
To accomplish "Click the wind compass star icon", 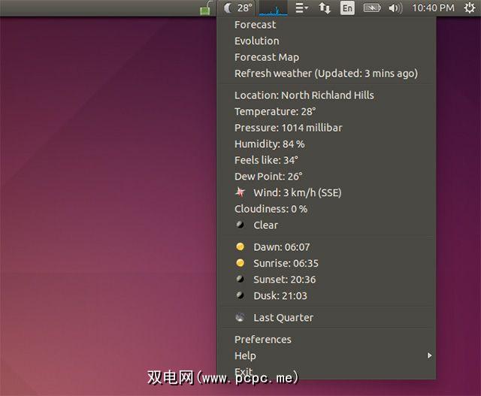I will tap(240, 192).
